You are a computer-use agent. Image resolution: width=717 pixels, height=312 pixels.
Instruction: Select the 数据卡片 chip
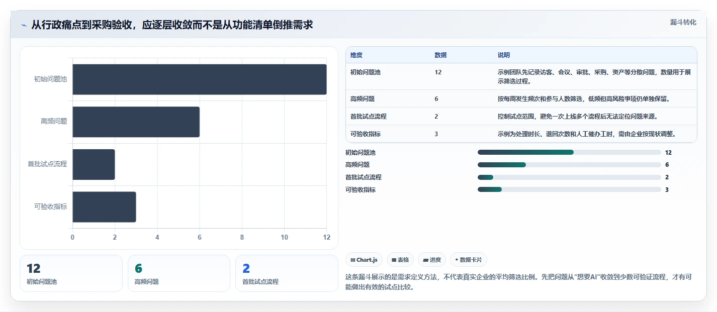pos(469,260)
